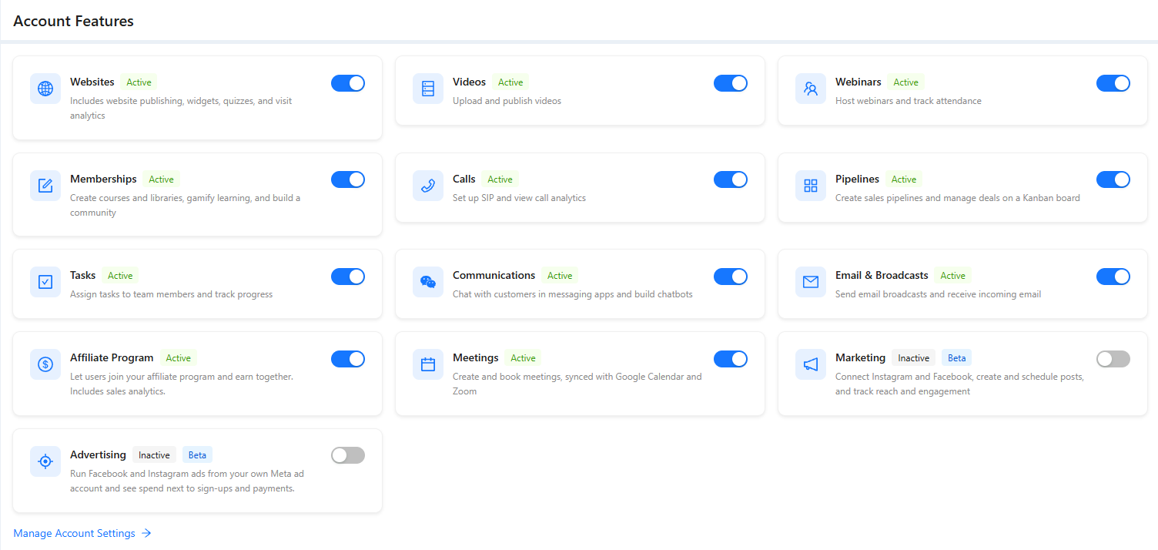Image resolution: width=1158 pixels, height=550 pixels.
Task: Click the Inactive badge on Advertising
Action: 154,455
